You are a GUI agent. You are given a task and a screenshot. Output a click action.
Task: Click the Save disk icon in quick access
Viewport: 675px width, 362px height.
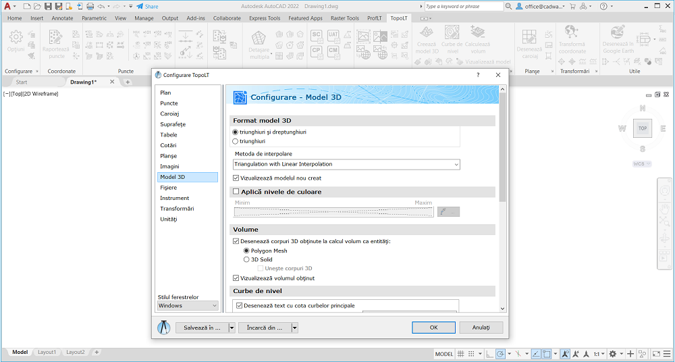pyautogui.click(x=48, y=6)
